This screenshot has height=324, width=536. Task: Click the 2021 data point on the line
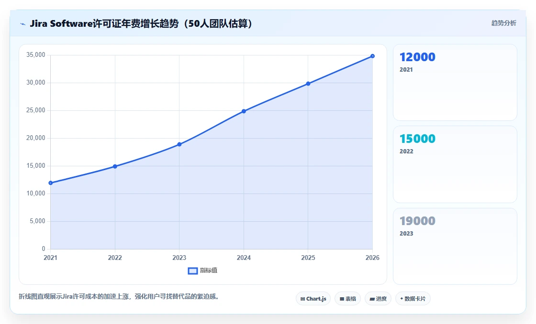[51, 183]
